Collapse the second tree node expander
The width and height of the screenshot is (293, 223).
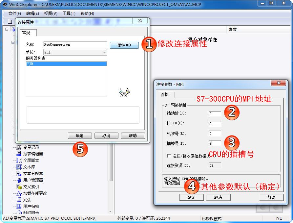(x=13, y=42)
